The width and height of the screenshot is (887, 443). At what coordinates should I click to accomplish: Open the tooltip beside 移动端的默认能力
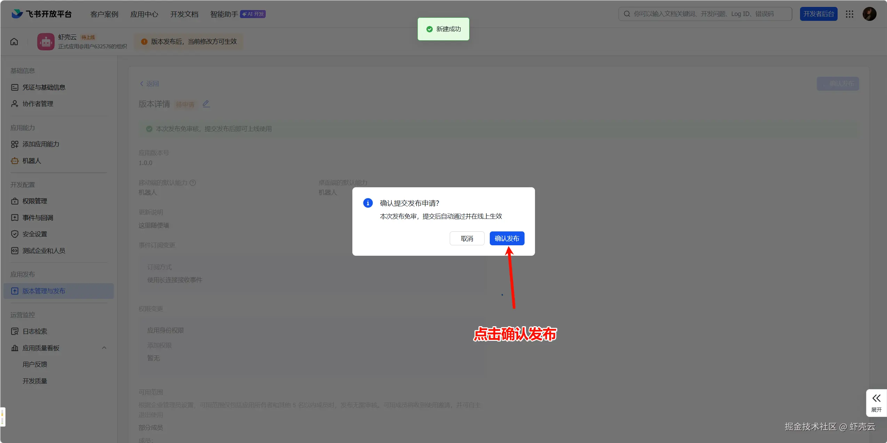pyautogui.click(x=193, y=182)
